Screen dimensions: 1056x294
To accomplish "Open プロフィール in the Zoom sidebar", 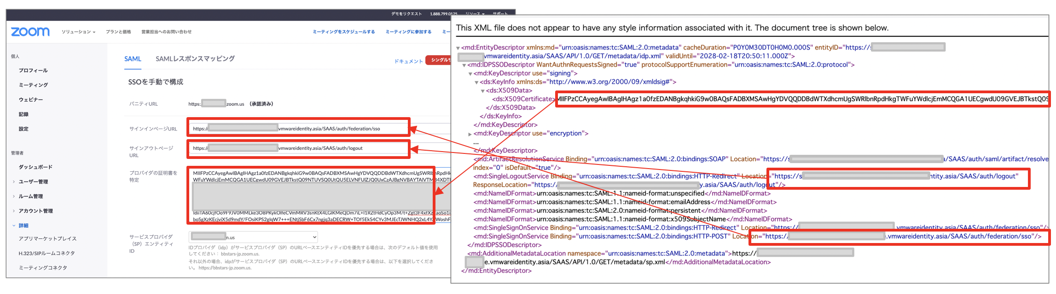I will coord(33,70).
